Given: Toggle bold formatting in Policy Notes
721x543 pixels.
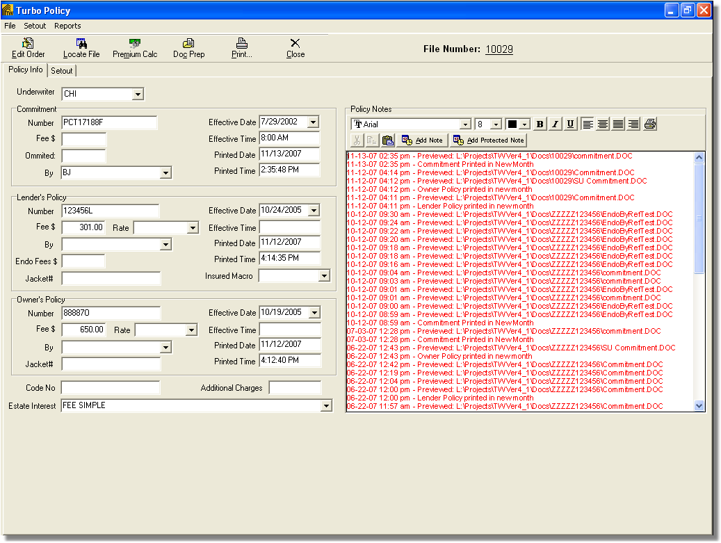Looking at the screenshot, I should coord(540,124).
